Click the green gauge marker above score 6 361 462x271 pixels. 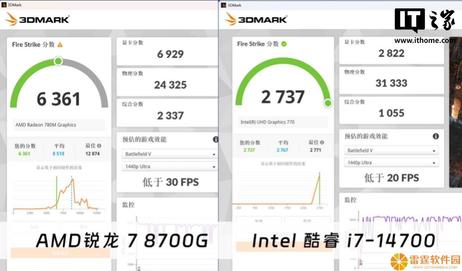[x=58, y=61]
